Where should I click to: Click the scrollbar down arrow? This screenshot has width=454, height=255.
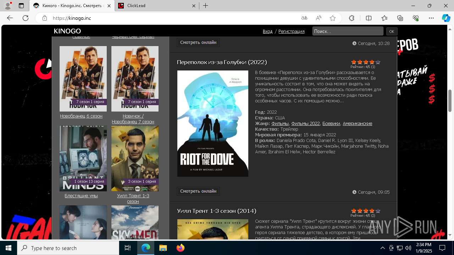click(450, 235)
